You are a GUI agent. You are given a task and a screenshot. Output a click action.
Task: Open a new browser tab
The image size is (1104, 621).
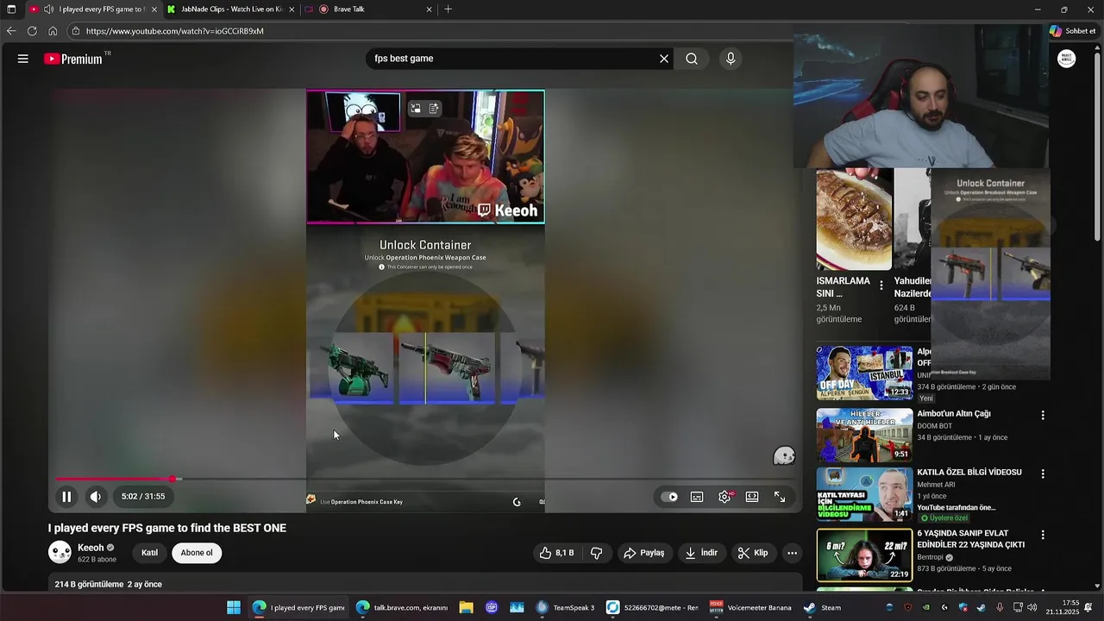click(448, 9)
